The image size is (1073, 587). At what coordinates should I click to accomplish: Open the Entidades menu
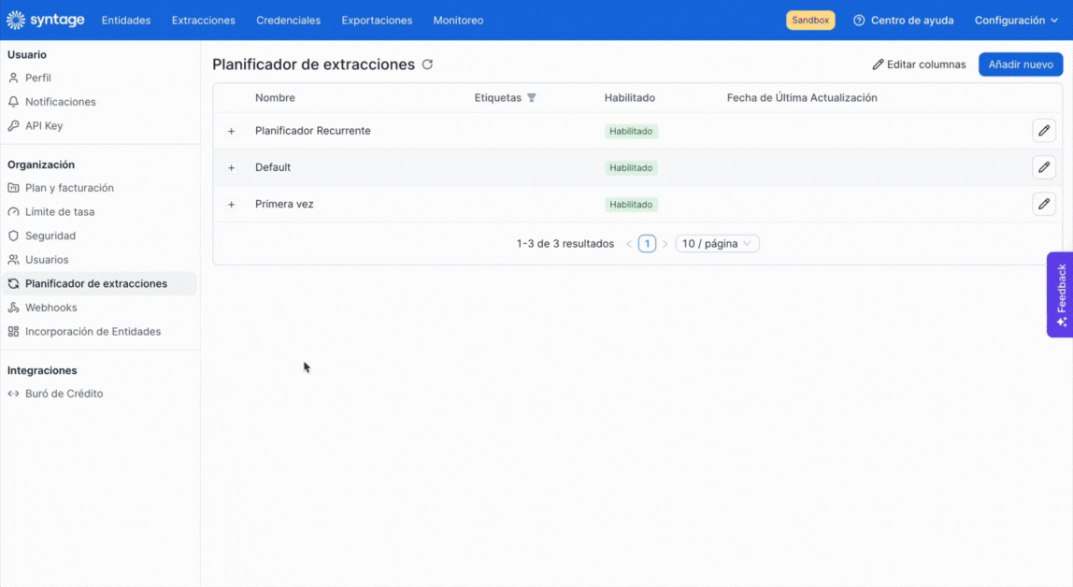126,21
